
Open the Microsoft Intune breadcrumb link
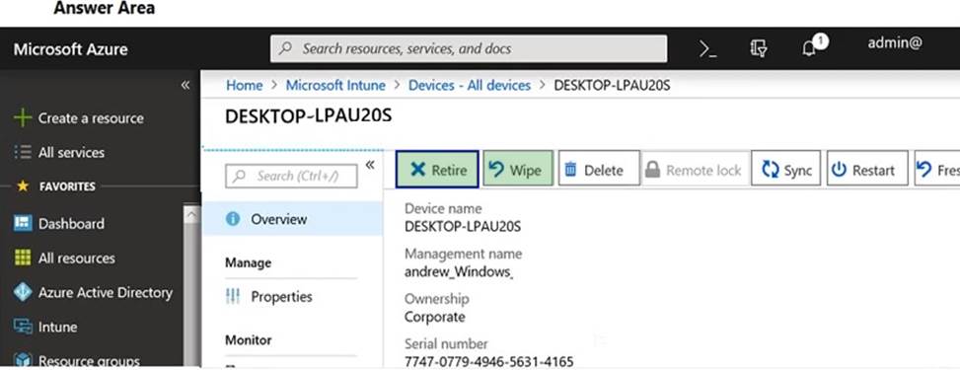(x=335, y=85)
